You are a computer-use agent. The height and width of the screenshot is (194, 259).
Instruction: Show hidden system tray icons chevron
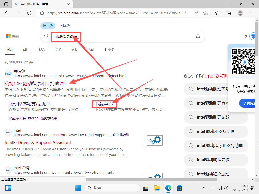click(x=204, y=188)
